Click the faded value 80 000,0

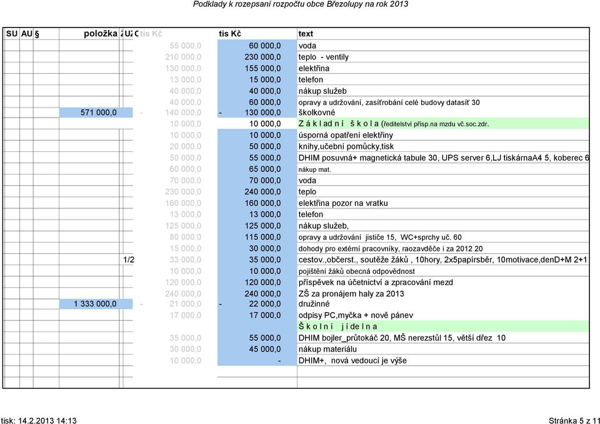point(185,237)
